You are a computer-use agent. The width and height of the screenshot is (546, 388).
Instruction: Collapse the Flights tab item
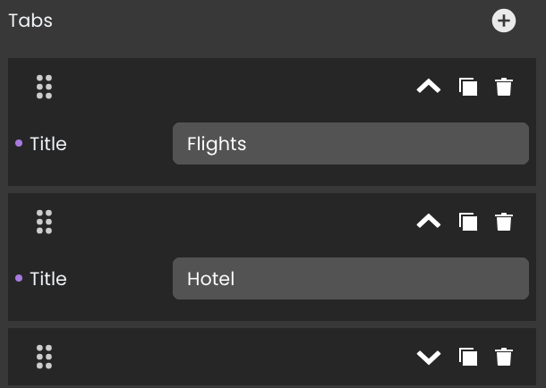(429, 86)
